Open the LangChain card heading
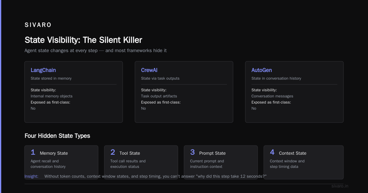 point(43,70)
